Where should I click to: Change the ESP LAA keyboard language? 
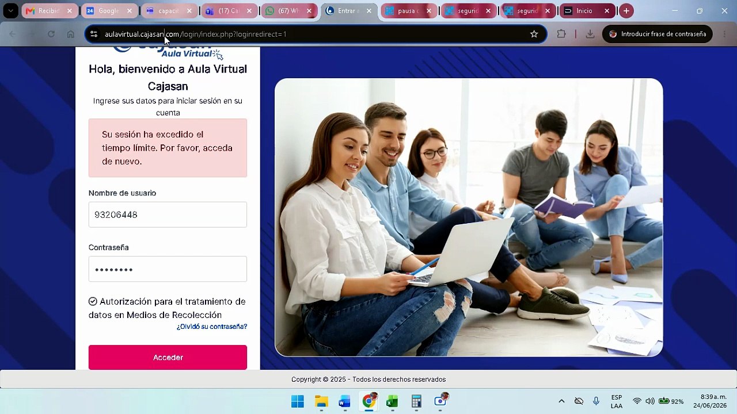point(617,401)
